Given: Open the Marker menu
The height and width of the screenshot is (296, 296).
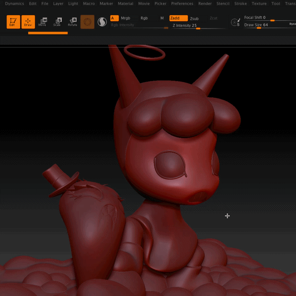Looking at the screenshot, I should [x=106, y=3].
